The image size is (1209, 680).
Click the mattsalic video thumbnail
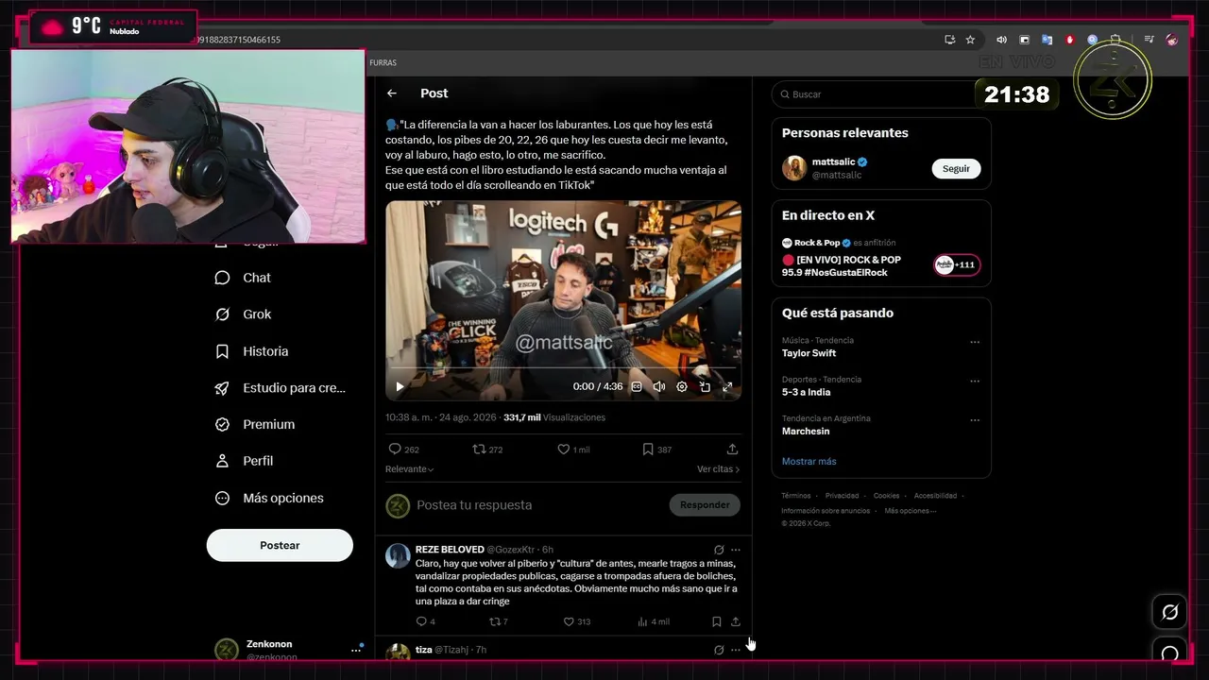coord(563,300)
